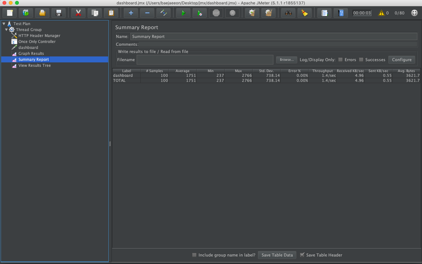Screen dimensions: 422x264
Task: Select the dashboard sampler in tree
Action: [28, 48]
